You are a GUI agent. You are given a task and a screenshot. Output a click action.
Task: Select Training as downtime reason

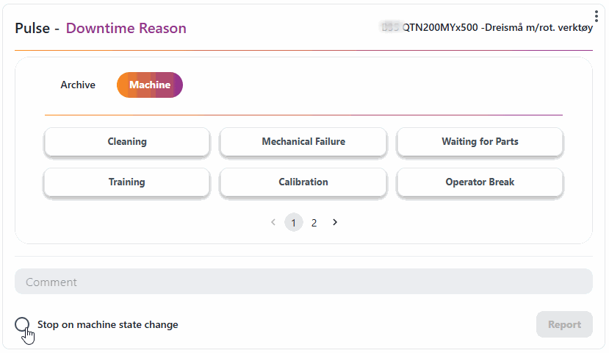[x=127, y=182]
